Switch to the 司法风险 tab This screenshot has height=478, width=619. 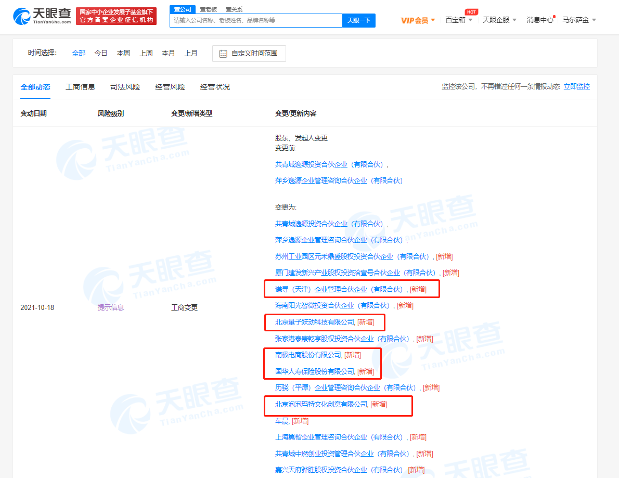125,87
